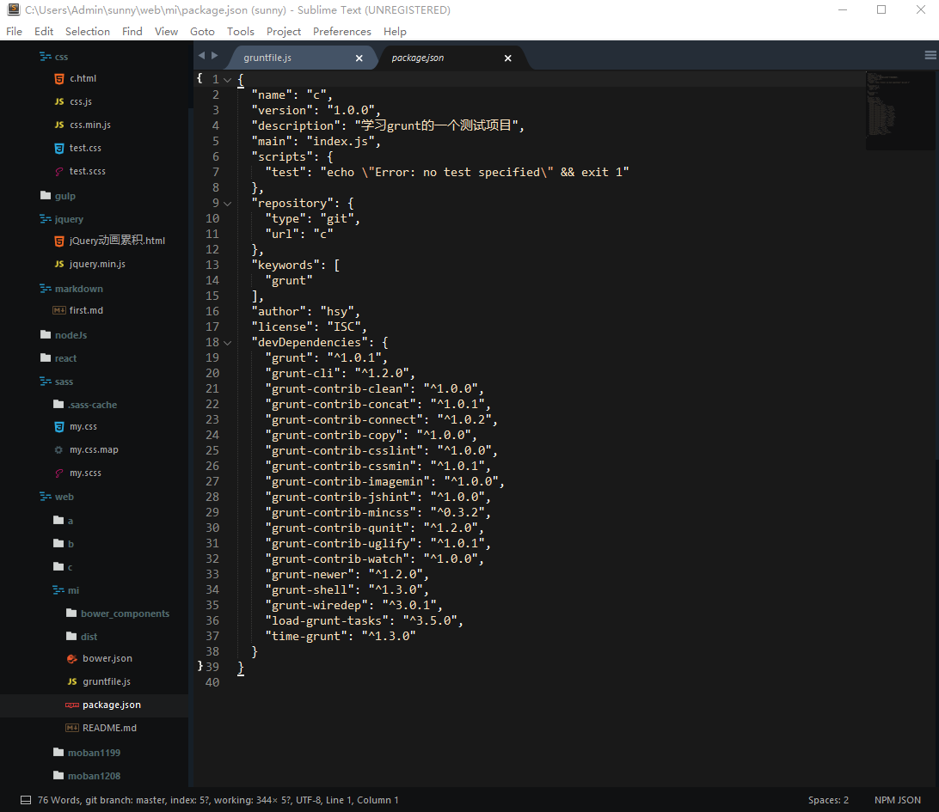Click the dist folder icon
This screenshot has height=812, width=939.
[x=72, y=636]
